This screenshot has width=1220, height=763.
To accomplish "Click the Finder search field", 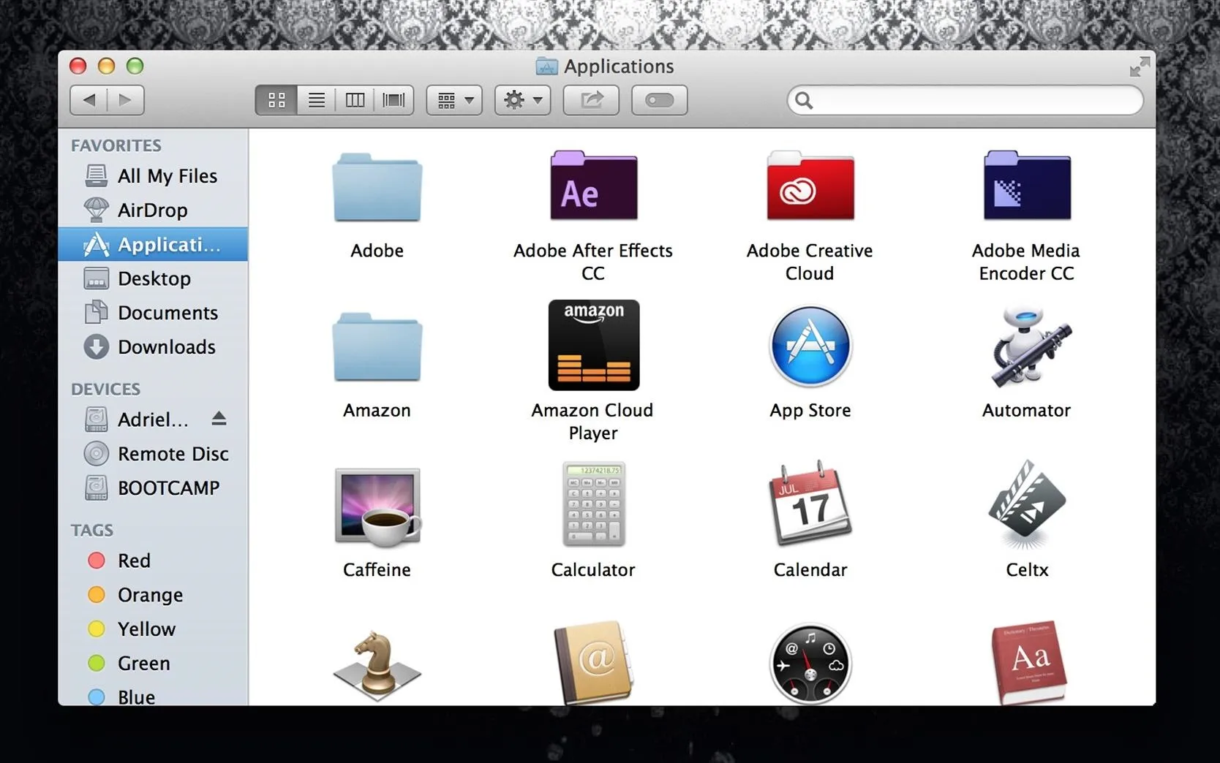I will pos(965,100).
